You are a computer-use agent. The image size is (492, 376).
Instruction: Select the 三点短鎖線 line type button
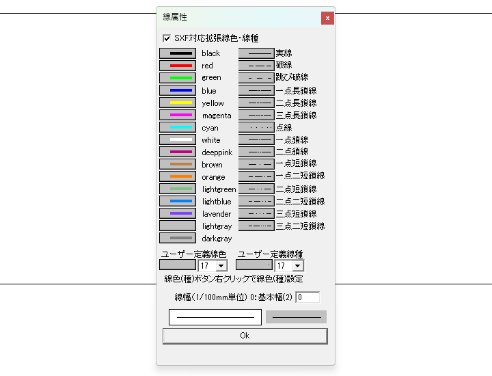tap(256, 213)
